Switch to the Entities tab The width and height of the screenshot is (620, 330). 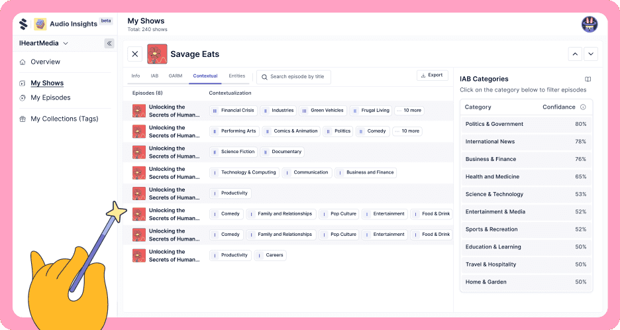click(236, 76)
